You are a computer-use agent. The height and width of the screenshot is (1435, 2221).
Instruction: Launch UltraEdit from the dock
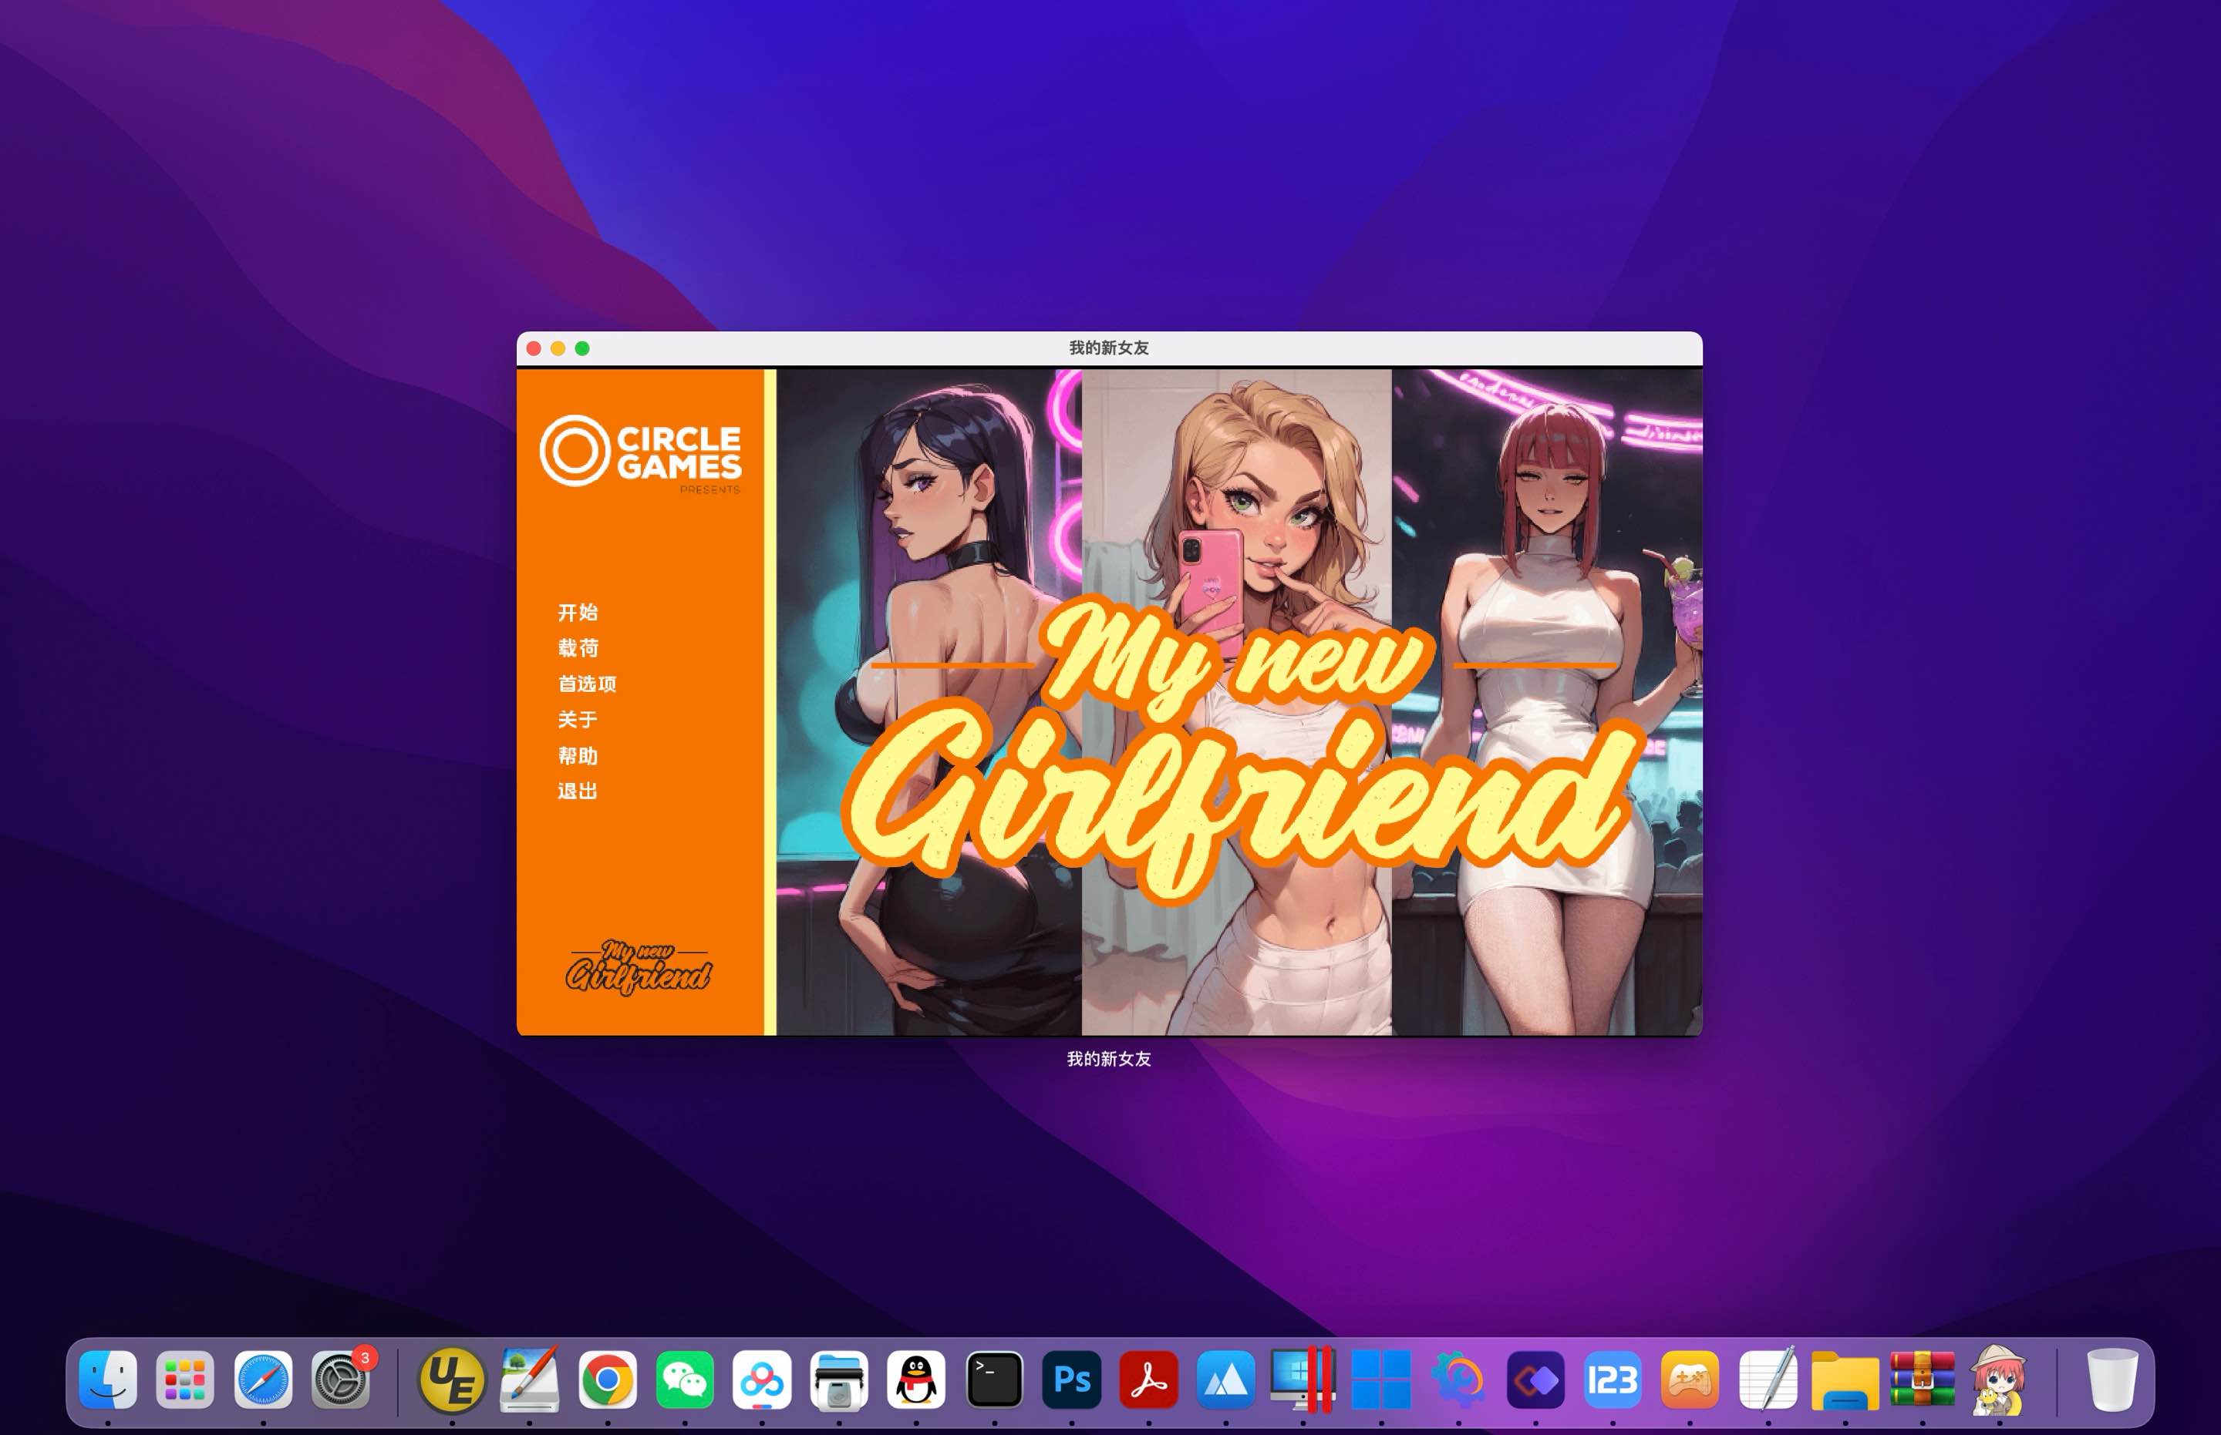[452, 1379]
